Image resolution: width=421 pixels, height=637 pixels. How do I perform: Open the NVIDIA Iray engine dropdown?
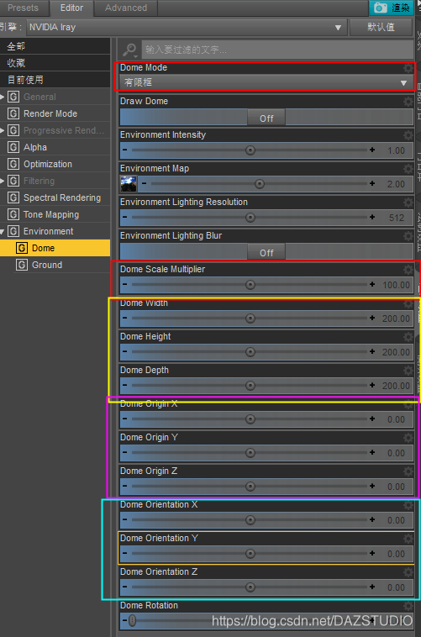click(x=187, y=27)
